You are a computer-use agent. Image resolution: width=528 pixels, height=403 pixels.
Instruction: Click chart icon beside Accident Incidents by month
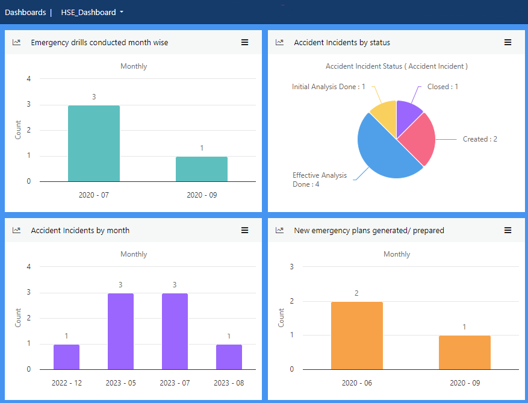tap(17, 230)
